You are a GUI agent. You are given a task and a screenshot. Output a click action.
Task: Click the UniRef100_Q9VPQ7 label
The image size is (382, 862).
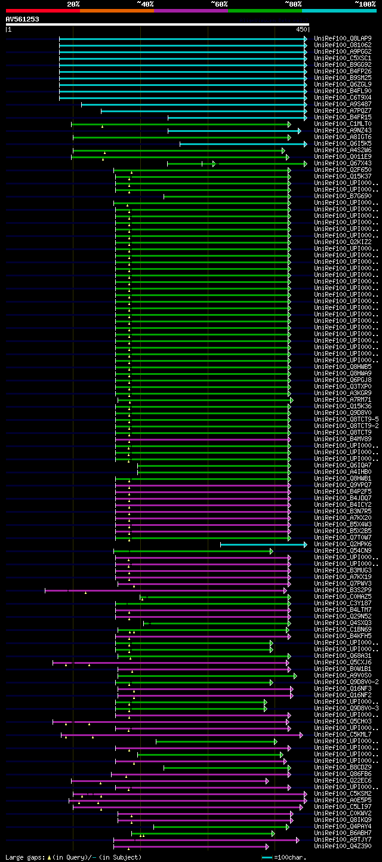pos(343,485)
